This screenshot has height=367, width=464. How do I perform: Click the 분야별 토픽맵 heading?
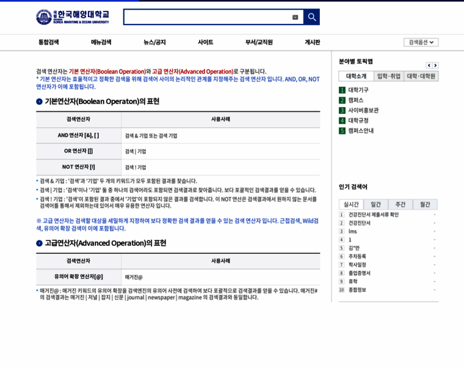point(355,61)
